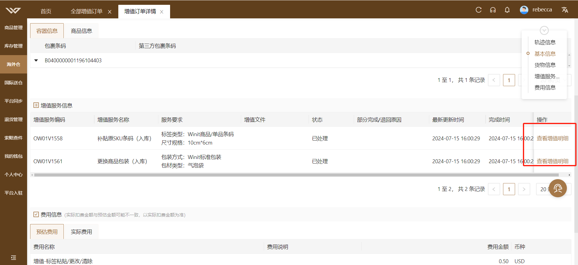578x265 pixels.
Task: Switch to the 实际费用 tab
Action: click(x=81, y=232)
